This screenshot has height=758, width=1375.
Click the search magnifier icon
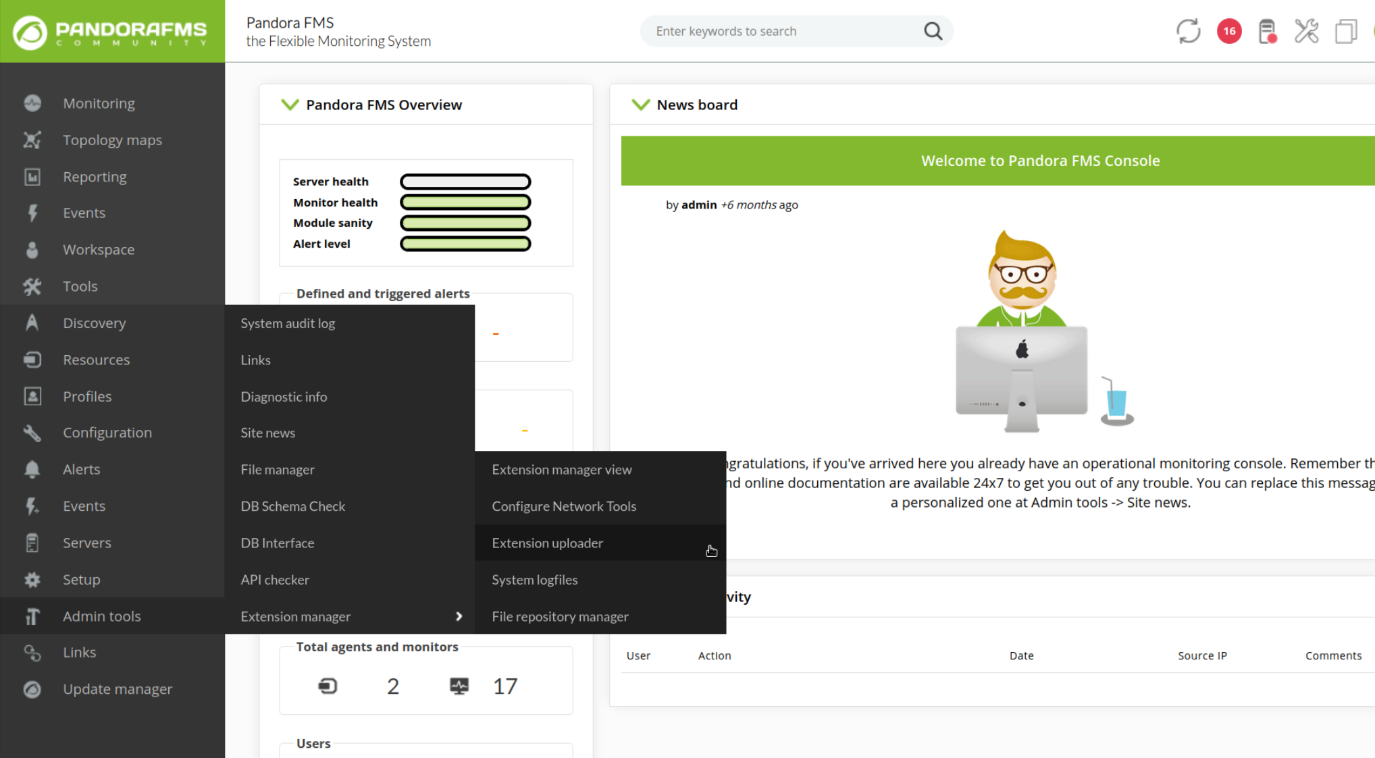click(x=933, y=31)
